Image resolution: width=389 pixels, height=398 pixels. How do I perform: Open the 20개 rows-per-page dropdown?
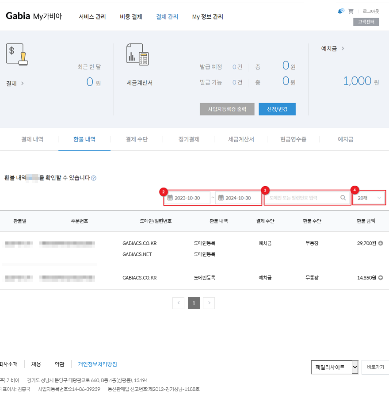(x=369, y=198)
